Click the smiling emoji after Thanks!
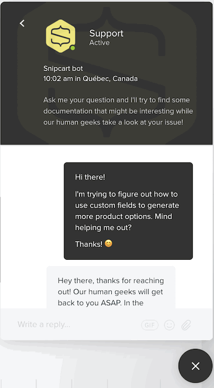 tap(109, 244)
